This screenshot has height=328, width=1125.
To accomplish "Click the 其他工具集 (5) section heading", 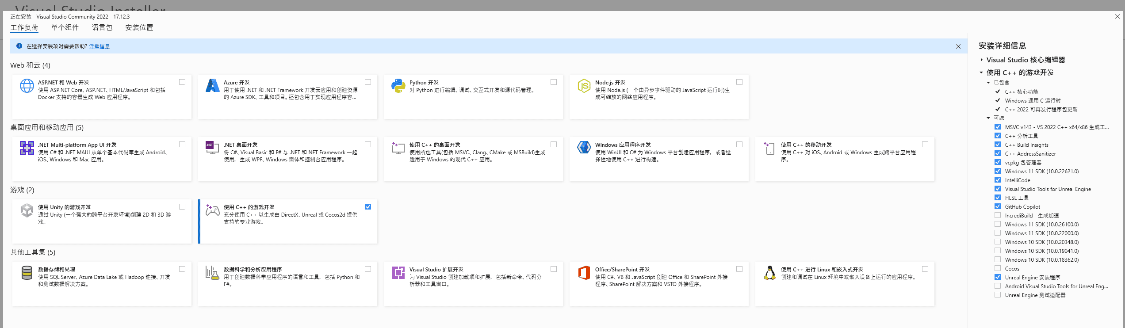I will pyautogui.click(x=33, y=252).
